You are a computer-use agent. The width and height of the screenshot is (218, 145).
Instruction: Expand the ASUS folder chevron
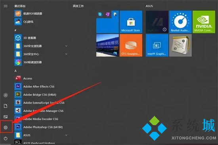(x=66, y=135)
